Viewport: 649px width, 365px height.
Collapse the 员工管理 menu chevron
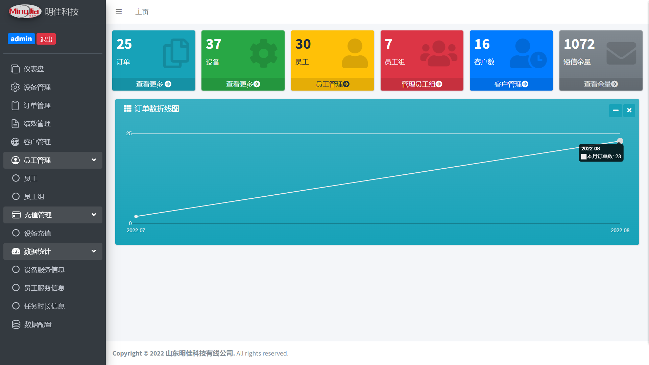pyautogui.click(x=94, y=160)
